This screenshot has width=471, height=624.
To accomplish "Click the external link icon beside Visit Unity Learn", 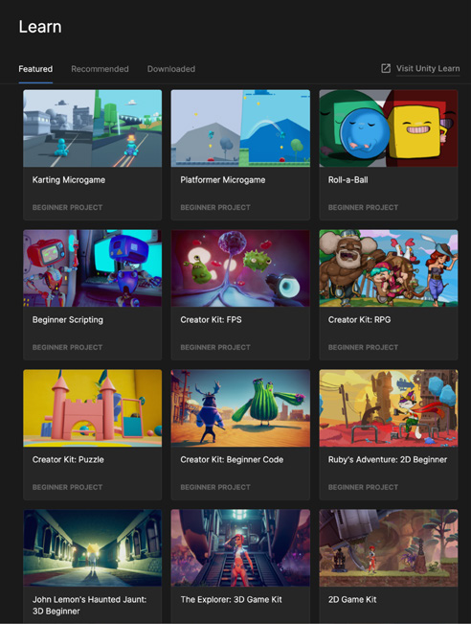I will 386,68.
